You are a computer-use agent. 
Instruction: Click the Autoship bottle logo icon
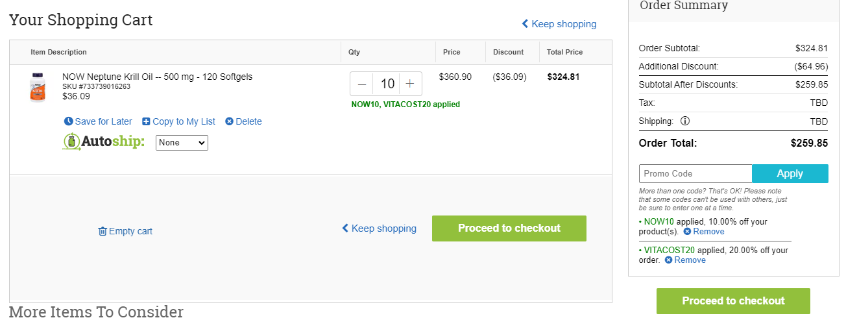pyautogui.click(x=71, y=142)
